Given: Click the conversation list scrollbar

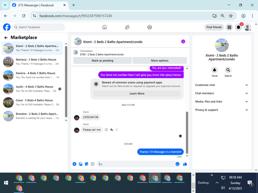Looking at the screenshot, I should (x=66, y=82).
